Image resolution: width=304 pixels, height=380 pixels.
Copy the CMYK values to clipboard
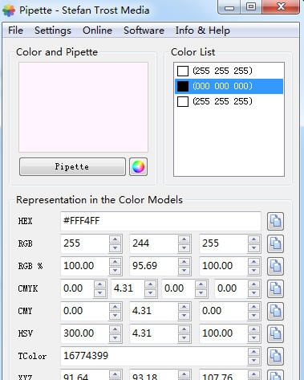coord(275,288)
